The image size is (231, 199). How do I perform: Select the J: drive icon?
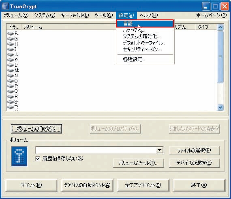[x=11, y=55]
